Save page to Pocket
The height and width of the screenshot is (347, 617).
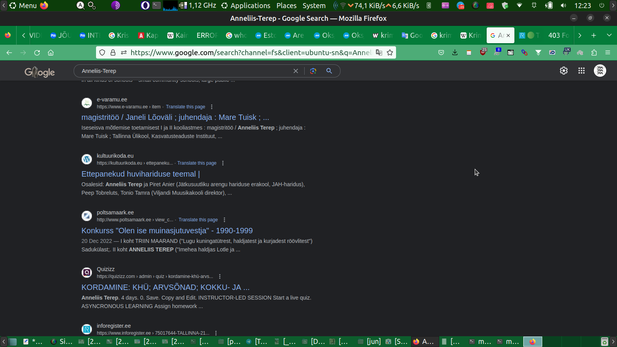point(441,52)
